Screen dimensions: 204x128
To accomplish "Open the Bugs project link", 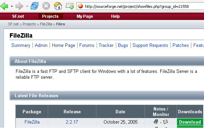I will click(123, 46).
